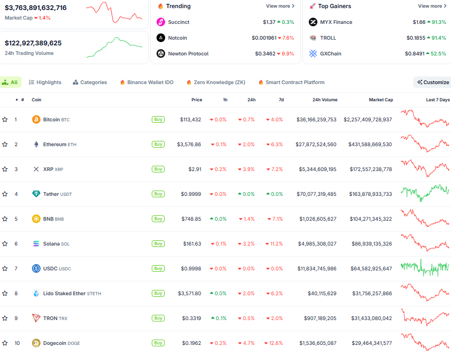This screenshot has width=451, height=353.
Task: Select the Notcoin icon in Trending
Action: coord(160,38)
